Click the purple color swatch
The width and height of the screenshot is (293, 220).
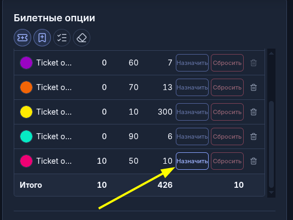pos(26,63)
